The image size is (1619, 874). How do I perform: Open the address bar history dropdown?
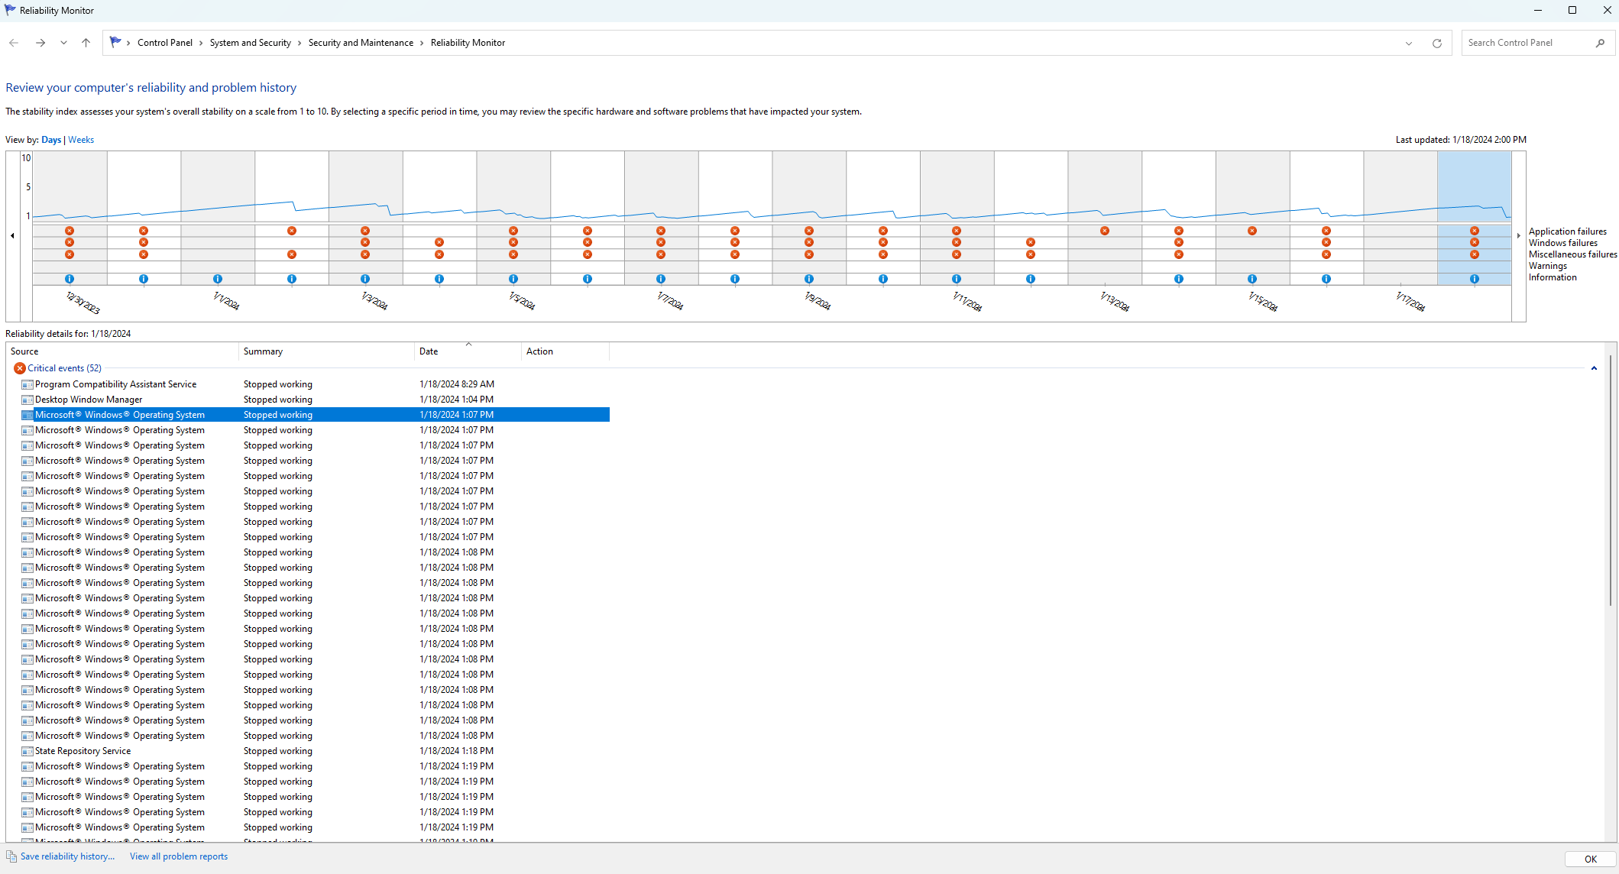pos(1409,44)
